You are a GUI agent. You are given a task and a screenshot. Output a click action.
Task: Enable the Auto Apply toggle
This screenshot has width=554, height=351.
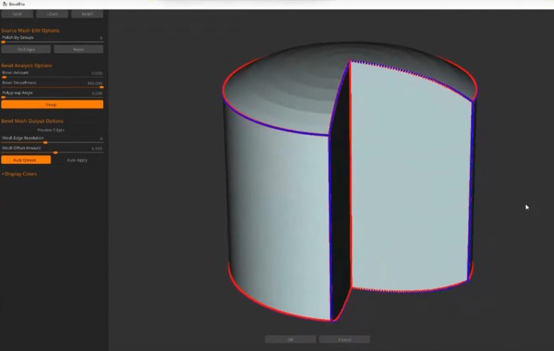78,160
